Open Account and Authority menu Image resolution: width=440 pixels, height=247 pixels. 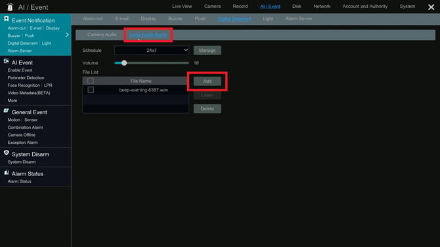tap(364, 6)
